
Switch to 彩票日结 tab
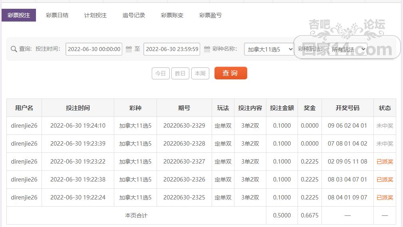(x=57, y=15)
